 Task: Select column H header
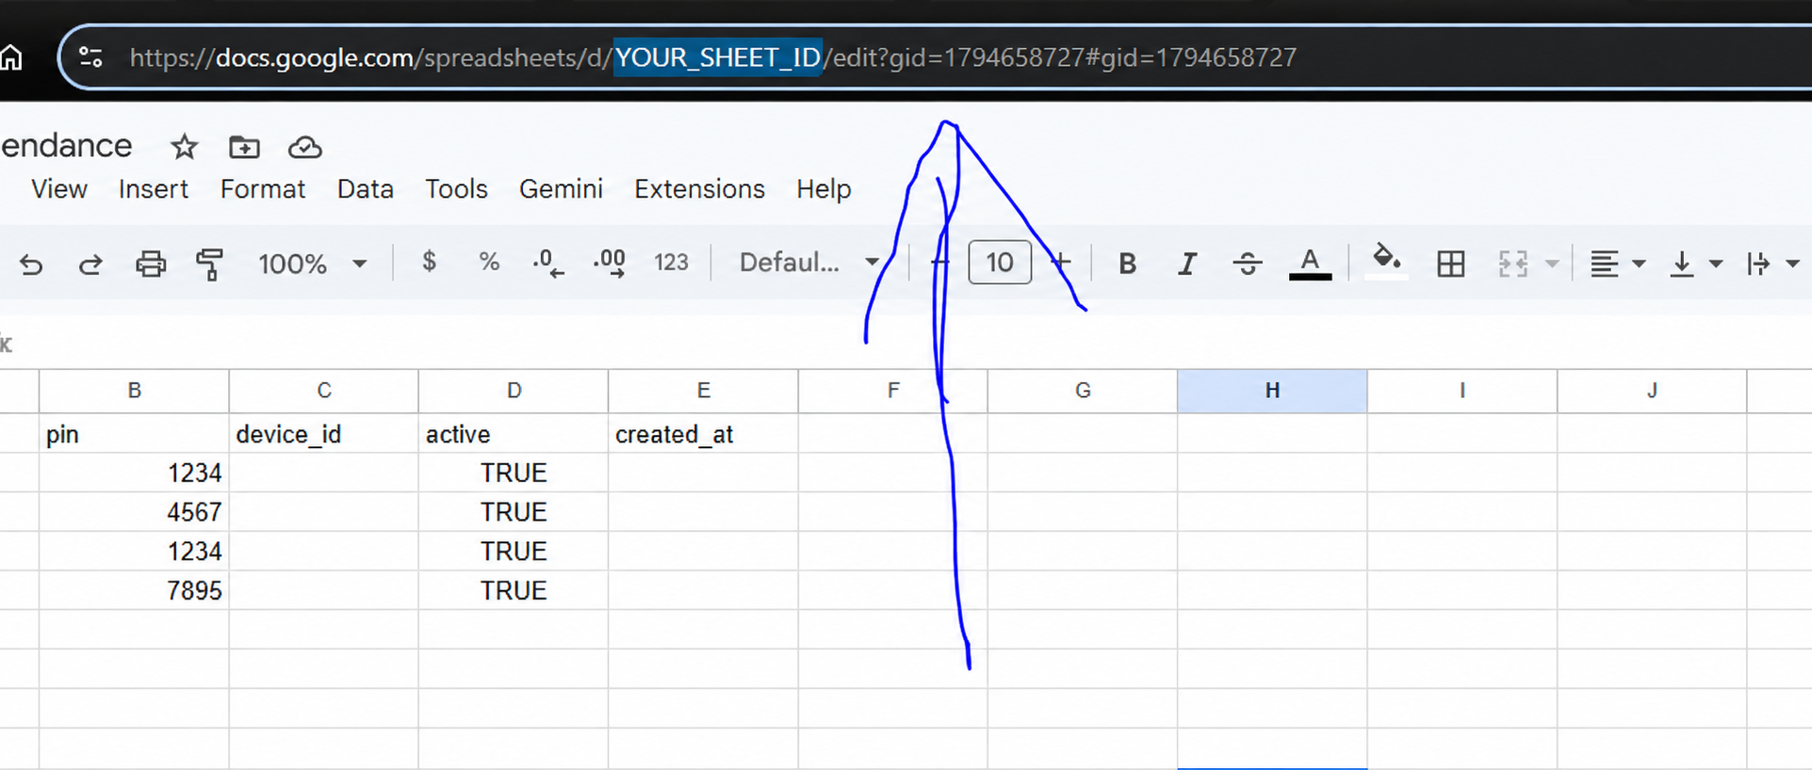pos(1272,391)
